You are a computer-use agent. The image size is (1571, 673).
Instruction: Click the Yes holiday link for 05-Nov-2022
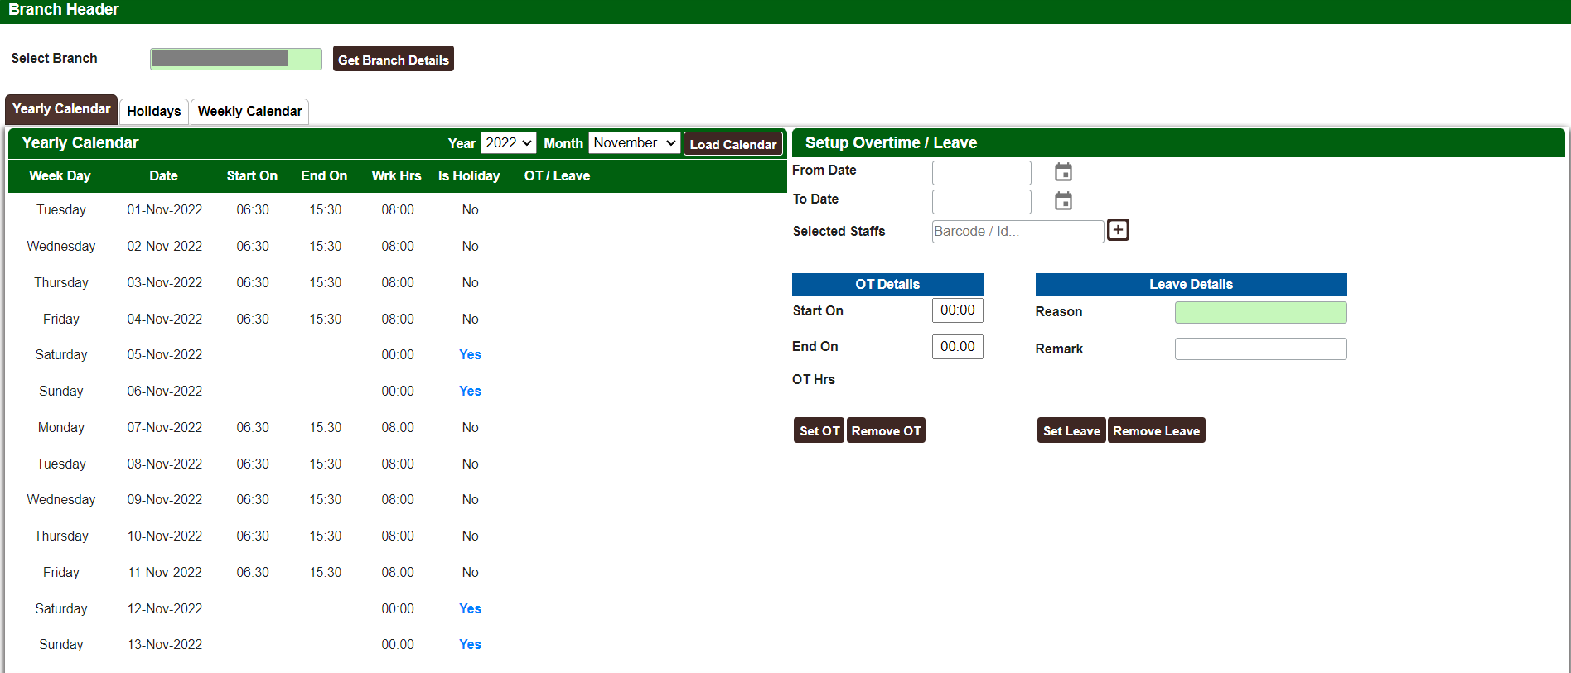[470, 355]
